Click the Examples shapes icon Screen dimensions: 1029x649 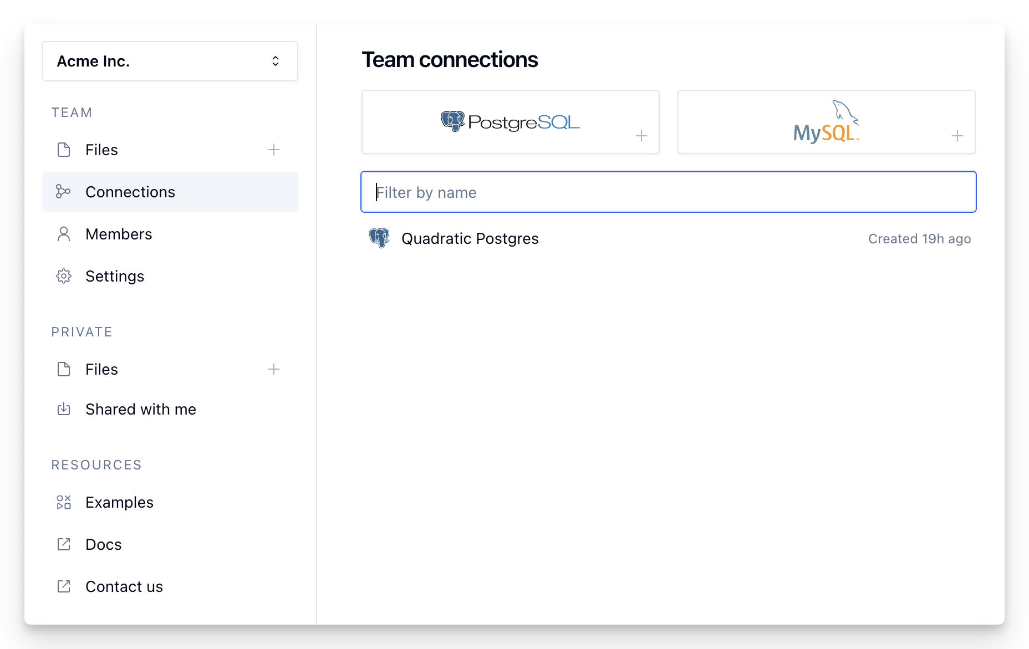[x=64, y=502]
